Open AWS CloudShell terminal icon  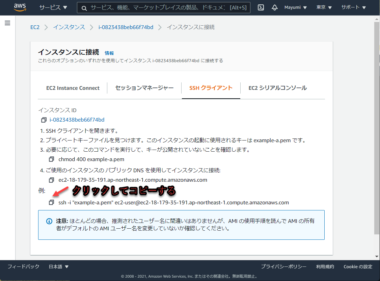click(x=261, y=7)
